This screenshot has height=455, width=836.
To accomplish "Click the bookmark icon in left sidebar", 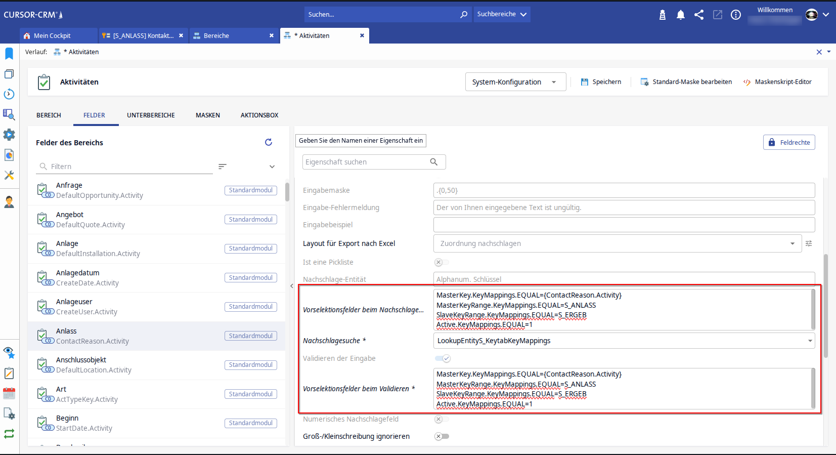I will click(9, 54).
